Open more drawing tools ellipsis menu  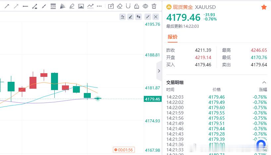pos(99,6)
